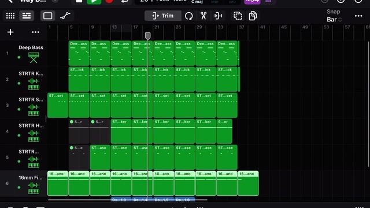
Task: Select first 16...ano region at bar 1
Action: coord(58,184)
